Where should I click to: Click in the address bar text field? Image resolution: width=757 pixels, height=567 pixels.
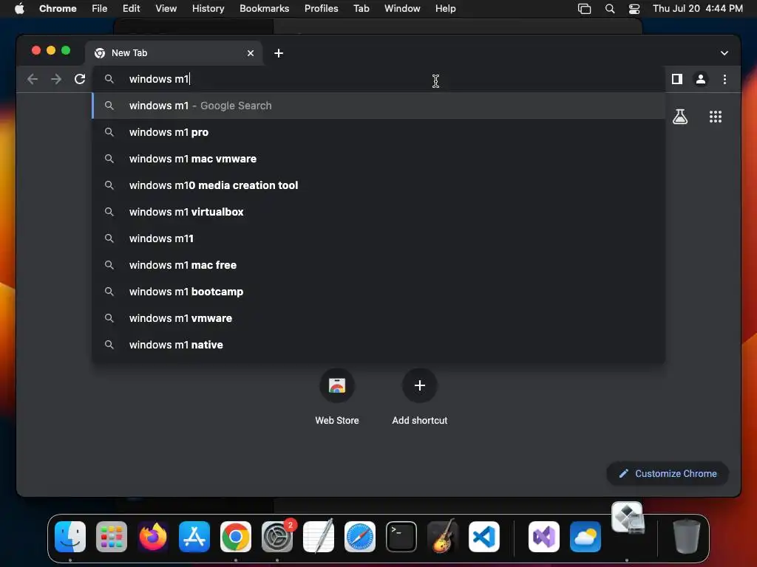point(378,79)
